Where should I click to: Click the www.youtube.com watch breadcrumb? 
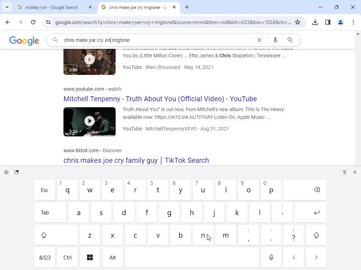pyautogui.click(x=92, y=89)
